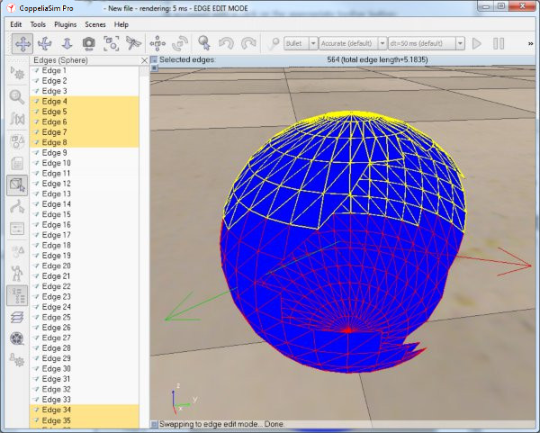
Task: Select the camera rotate tool
Action: pos(45,44)
